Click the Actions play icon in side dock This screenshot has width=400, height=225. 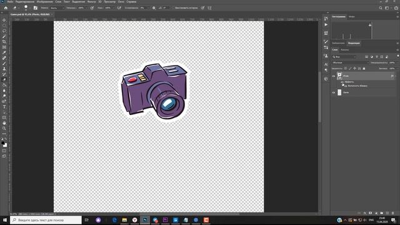pos(326,25)
